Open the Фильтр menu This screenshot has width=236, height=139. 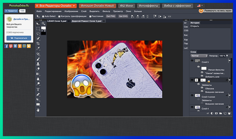pos(106,11)
